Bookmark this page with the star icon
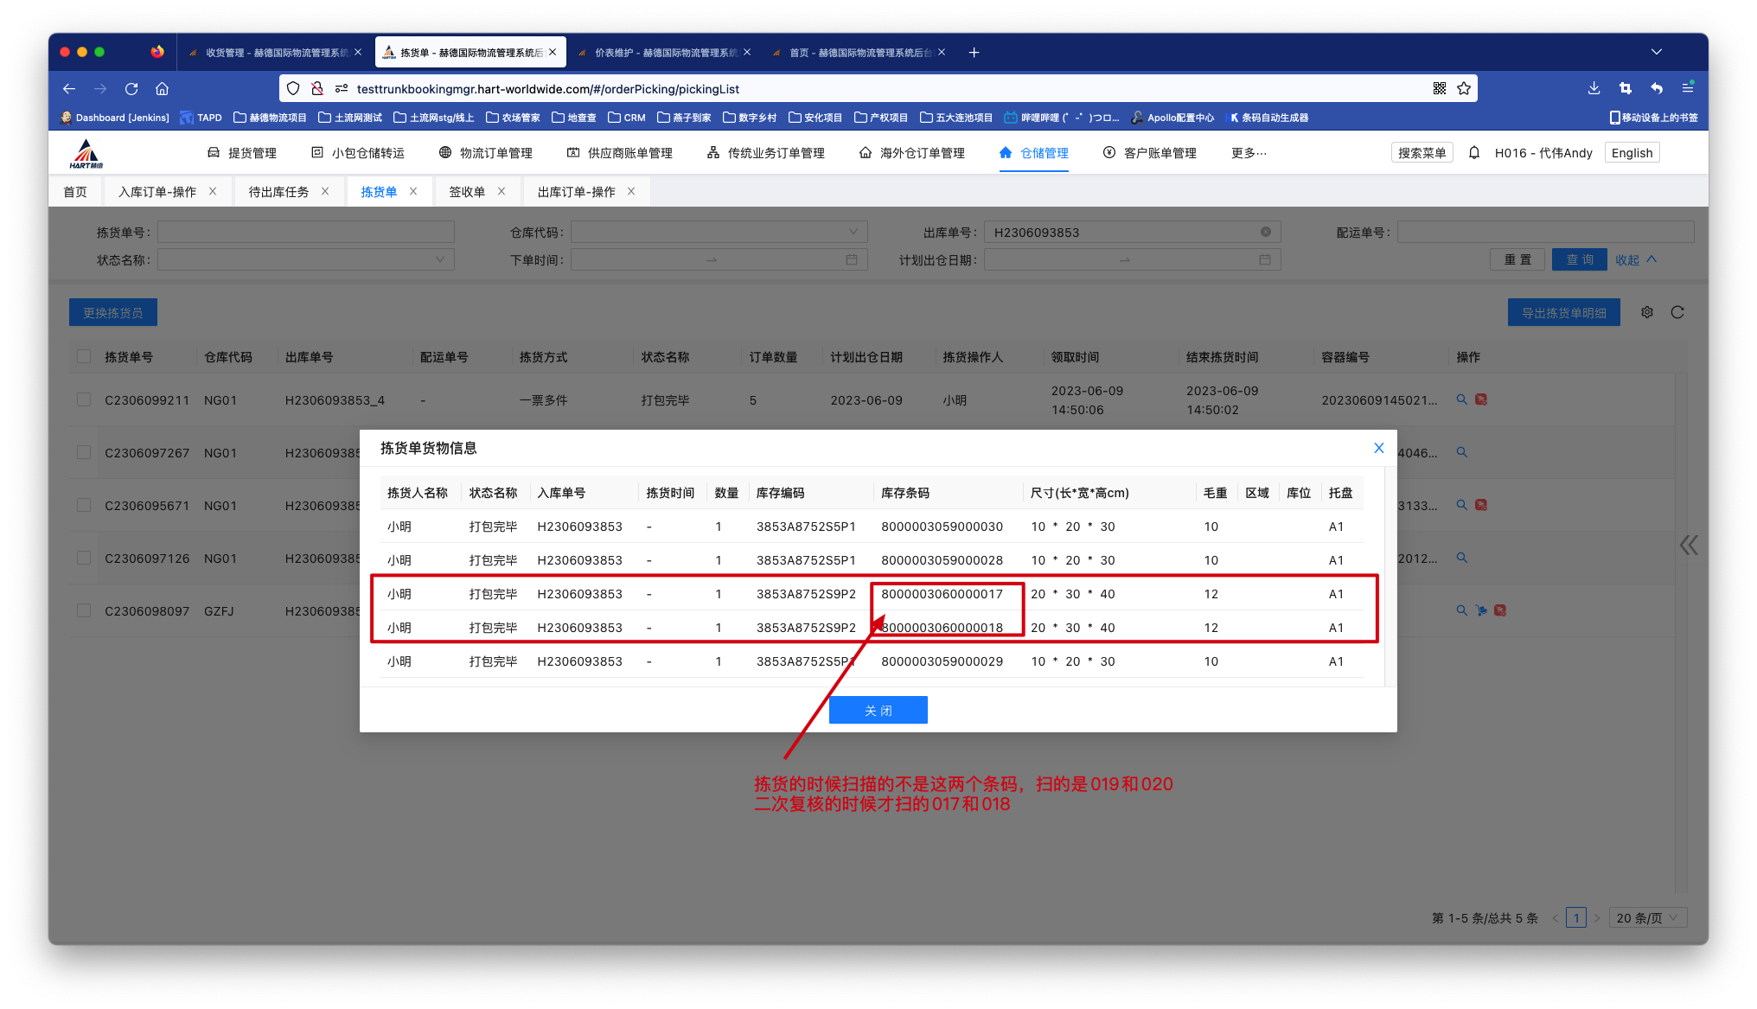 tap(1464, 88)
